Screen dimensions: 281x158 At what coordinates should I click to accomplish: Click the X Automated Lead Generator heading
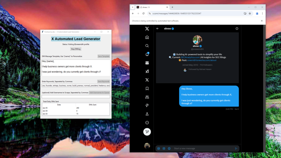coord(76,39)
